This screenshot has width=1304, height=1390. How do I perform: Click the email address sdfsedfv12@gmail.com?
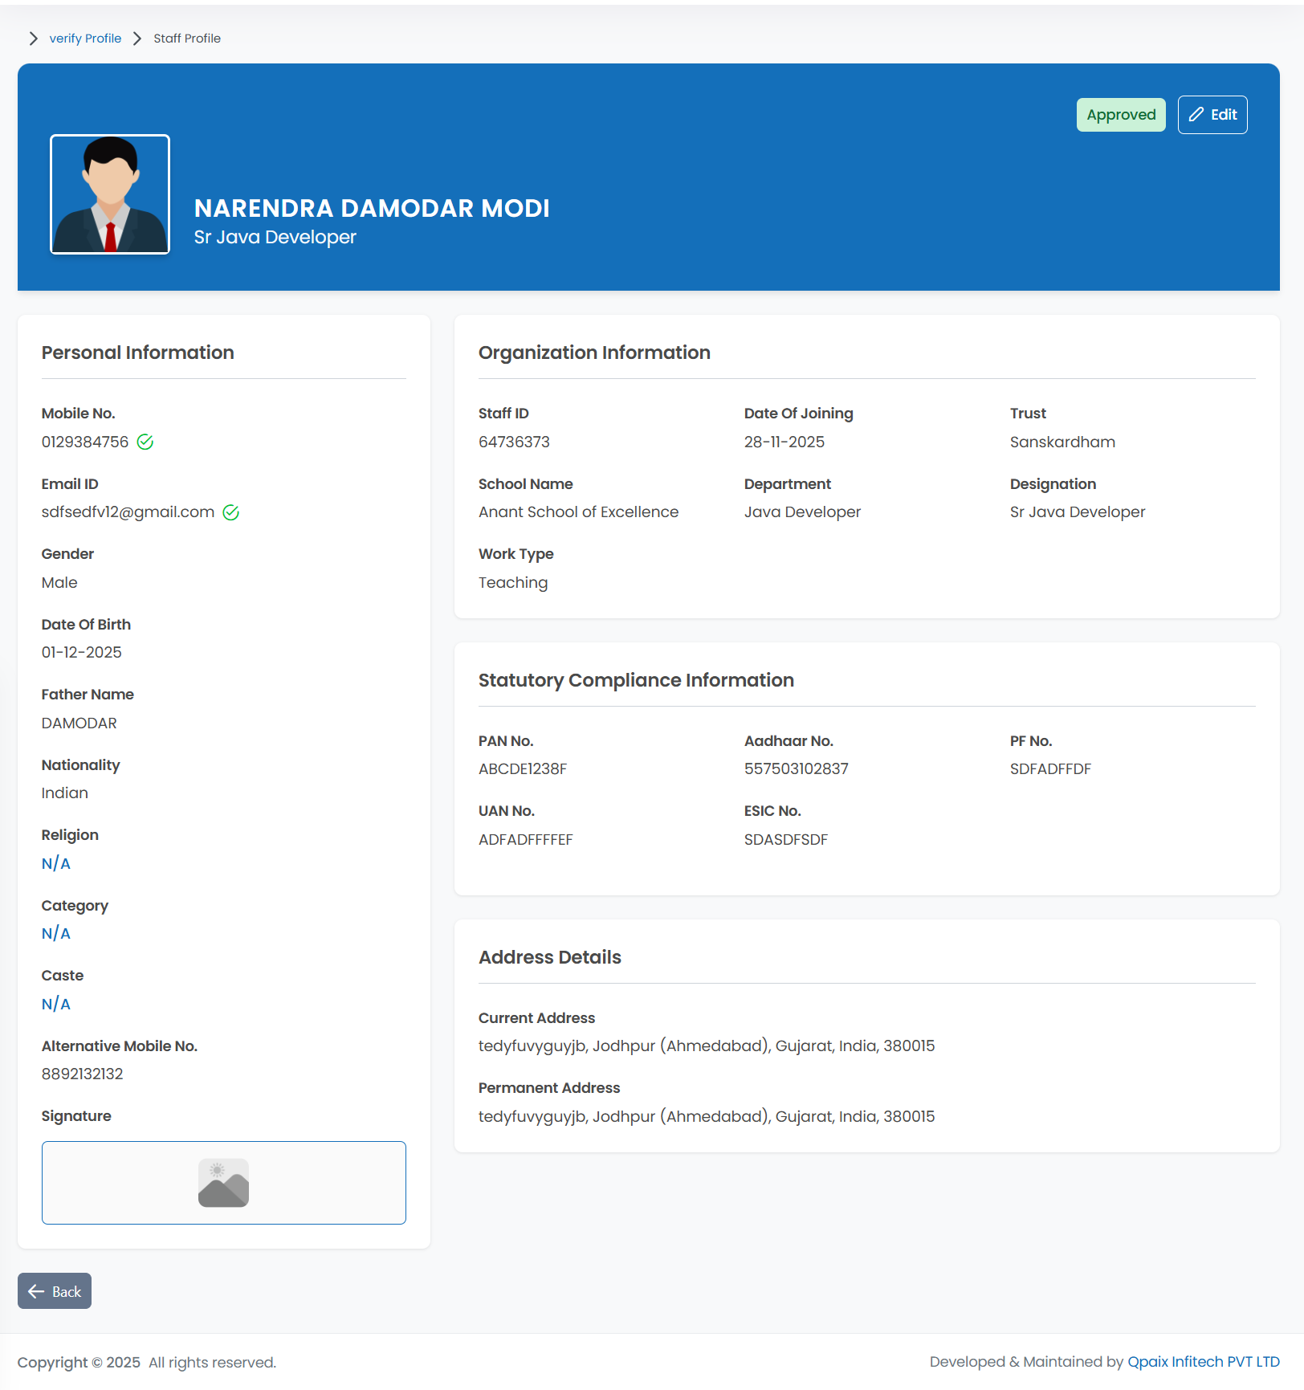point(128,512)
